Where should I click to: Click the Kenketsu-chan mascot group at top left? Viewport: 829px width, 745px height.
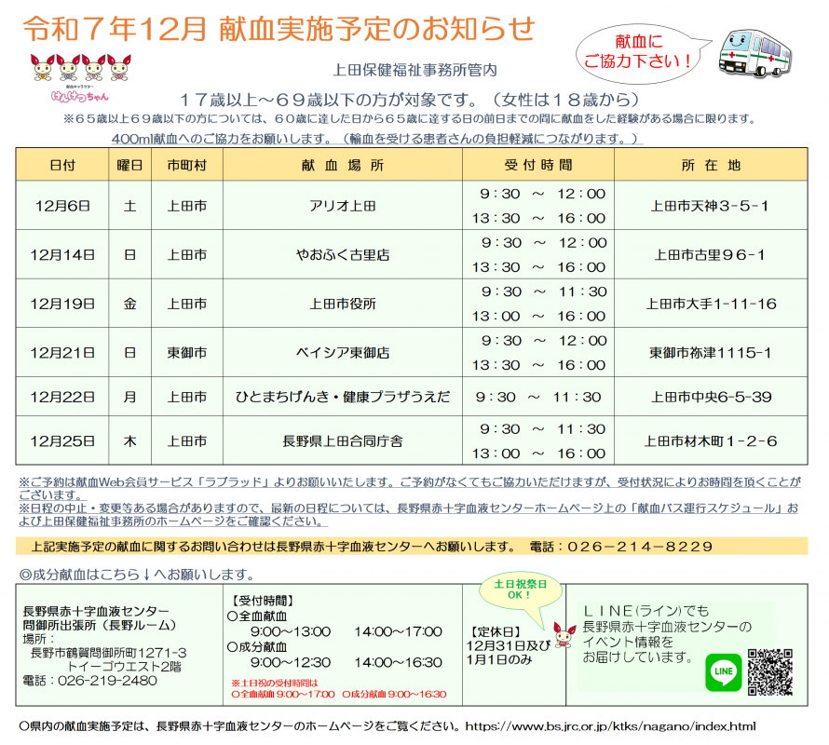pos(78,74)
